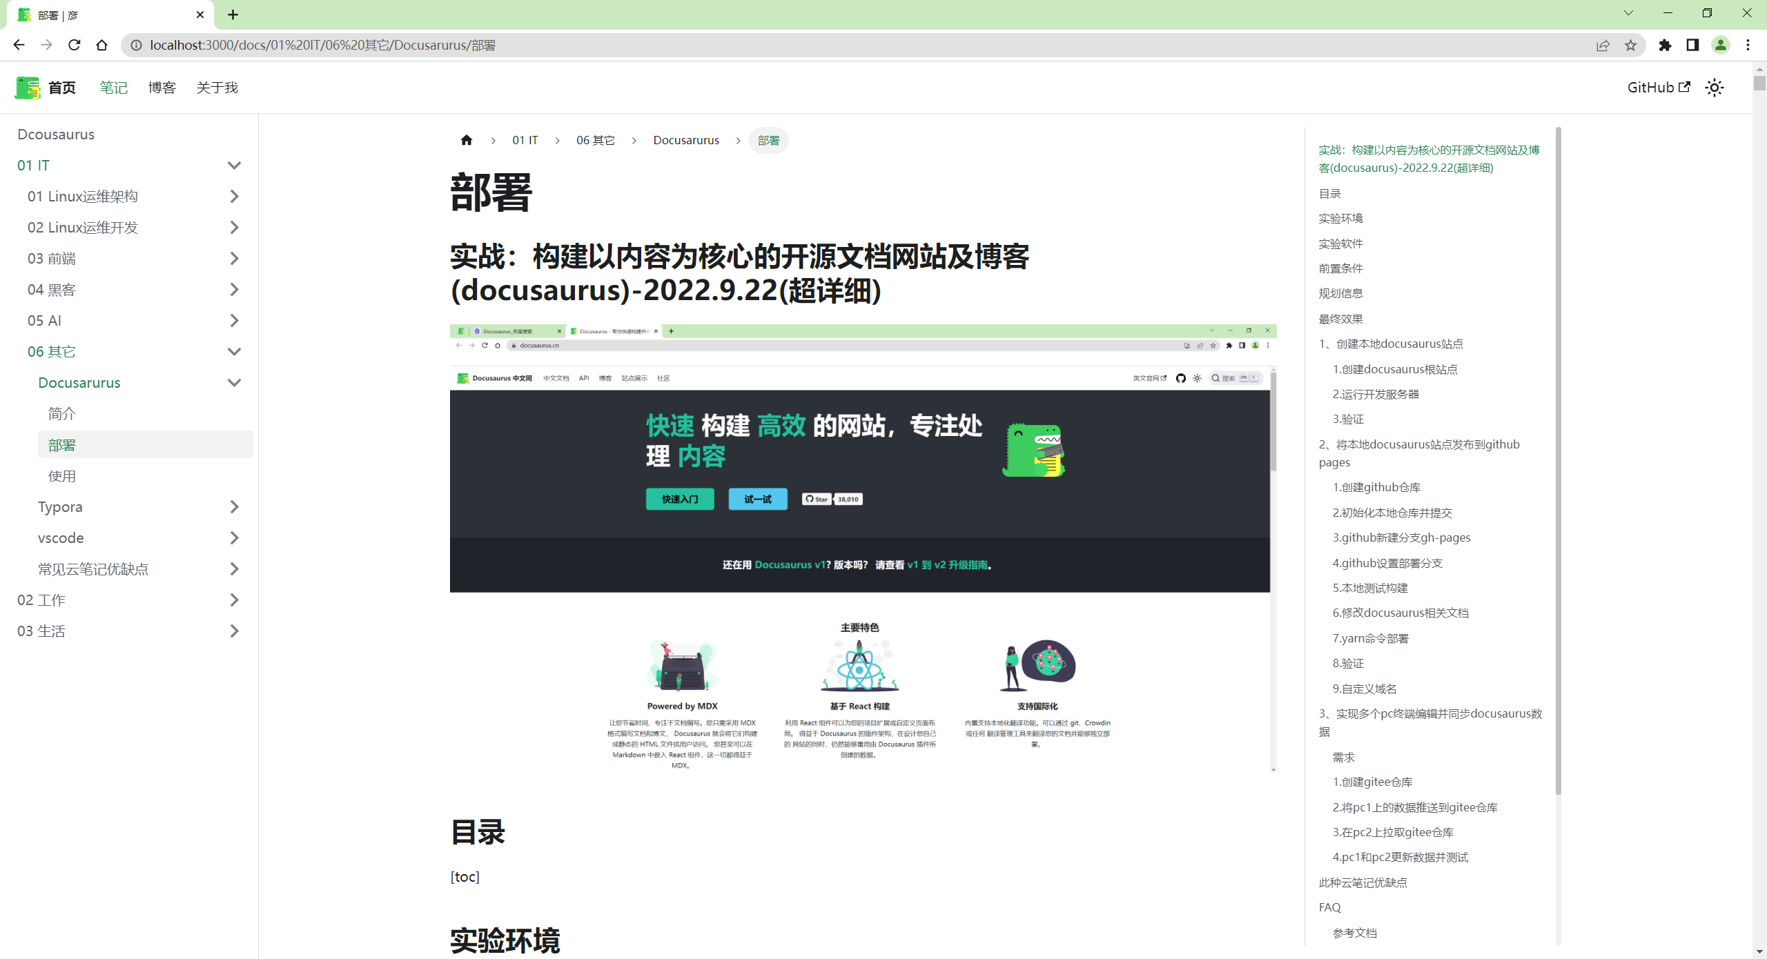
Task: Click the page scrollbar on the right edge
Action: tap(1760, 276)
